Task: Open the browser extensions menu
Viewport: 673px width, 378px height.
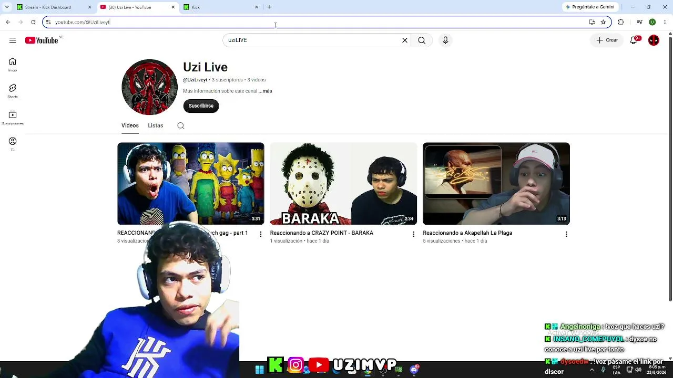Action: point(621,22)
